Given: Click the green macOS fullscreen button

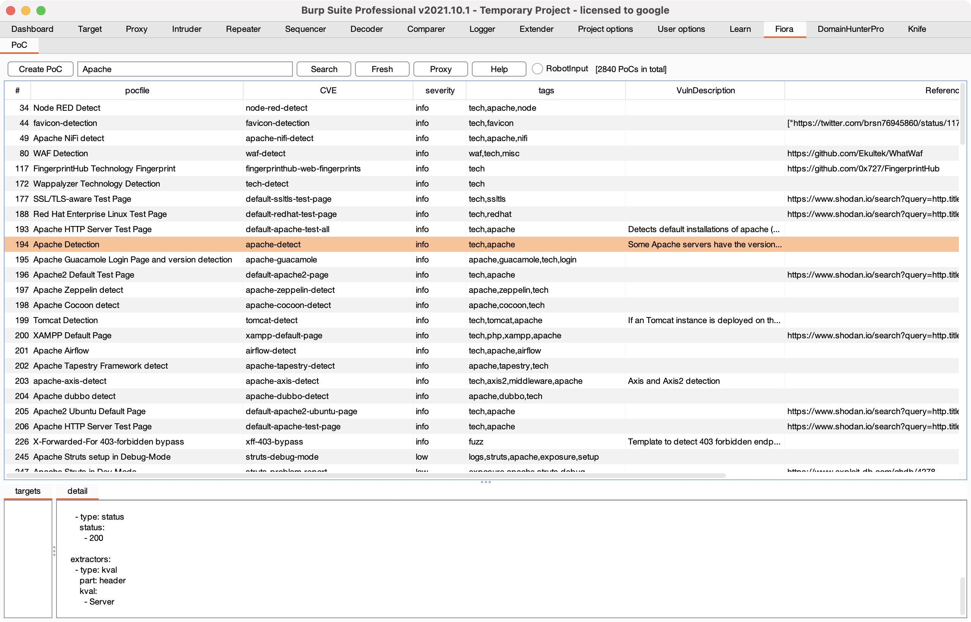Looking at the screenshot, I should click(x=41, y=11).
